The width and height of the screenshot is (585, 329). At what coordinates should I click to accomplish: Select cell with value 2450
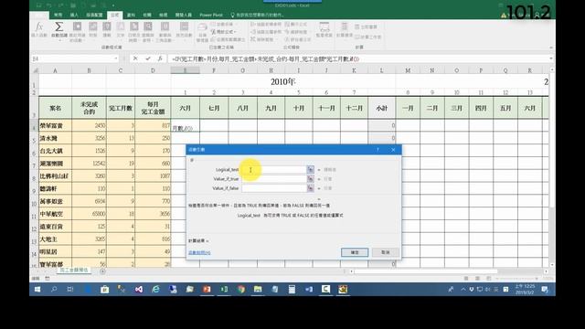[x=89, y=126]
